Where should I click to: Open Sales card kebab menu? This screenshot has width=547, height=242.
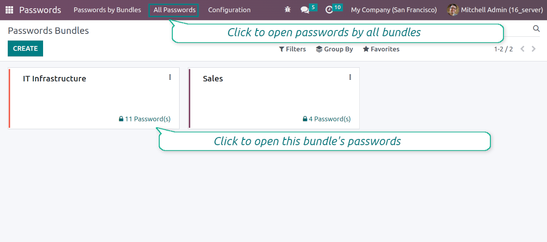(350, 77)
